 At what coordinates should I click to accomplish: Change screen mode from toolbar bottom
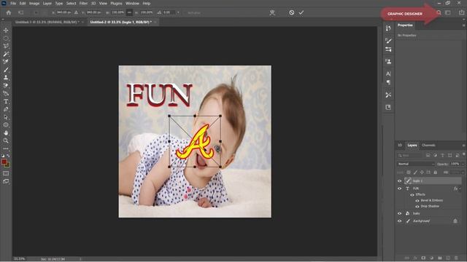(6, 181)
